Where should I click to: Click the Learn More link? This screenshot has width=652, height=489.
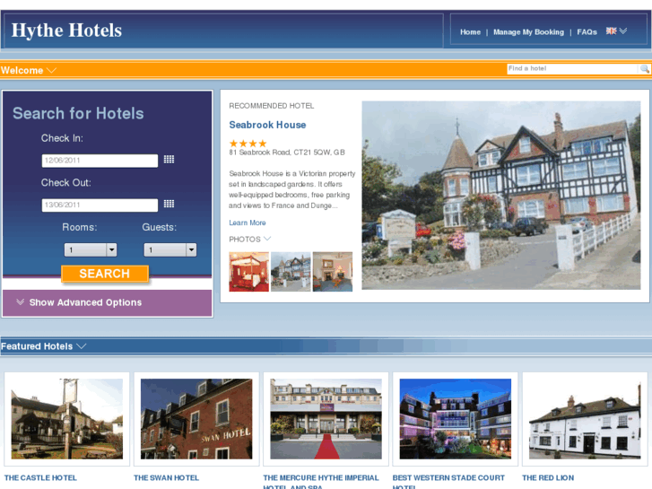click(248, 223)
